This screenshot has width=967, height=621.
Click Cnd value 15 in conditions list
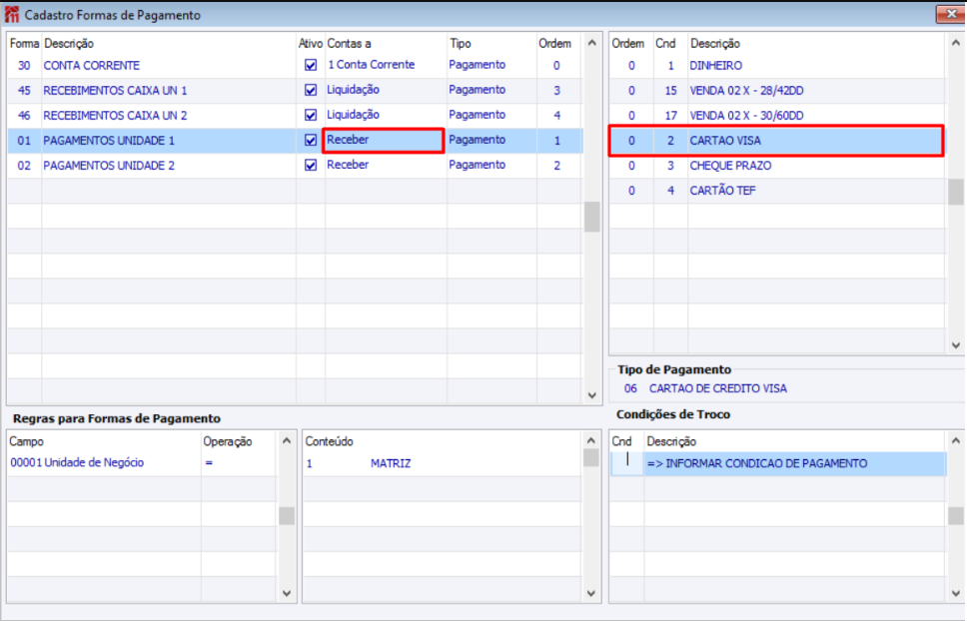[670, 91]
